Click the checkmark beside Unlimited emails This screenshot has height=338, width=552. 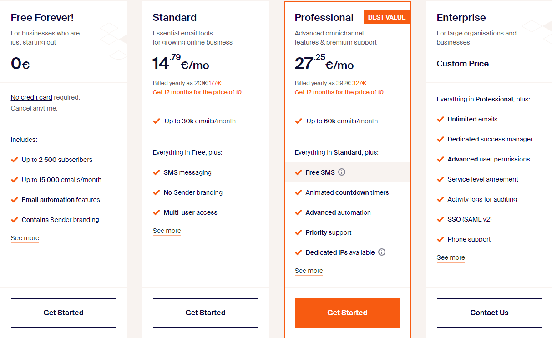tap(441, 119)
